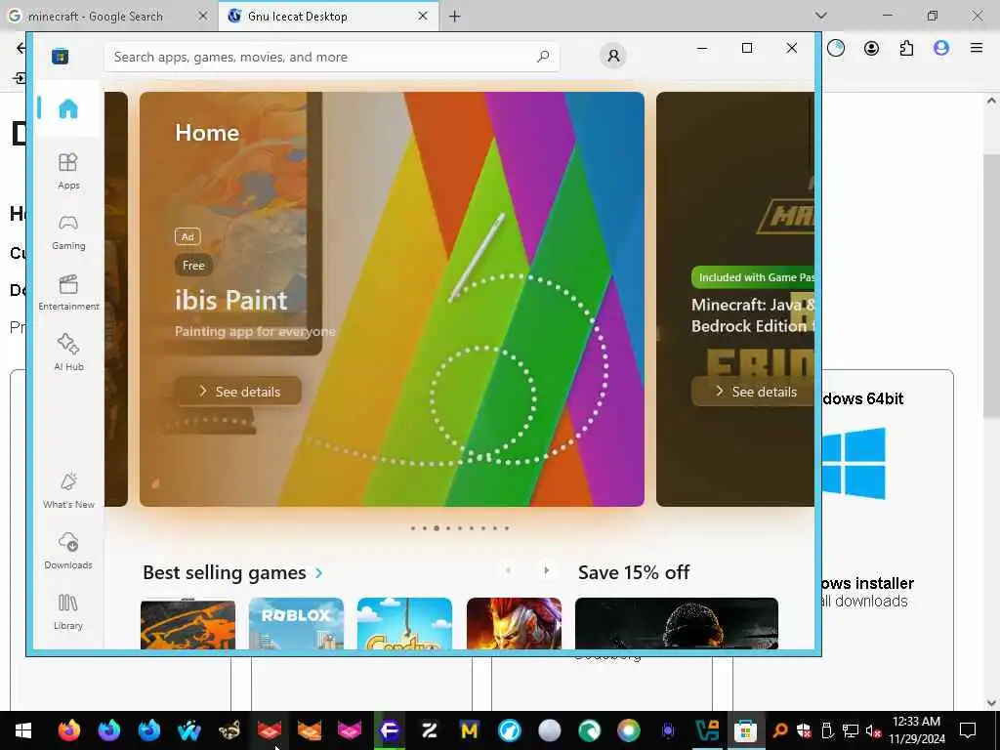This screenshot has height=750, width=1000.
Task: Open AI Hub in the sidebar
Action: point(68,352)
